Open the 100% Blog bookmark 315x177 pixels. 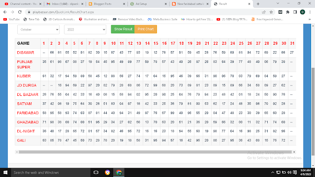(x=232, y=19)
